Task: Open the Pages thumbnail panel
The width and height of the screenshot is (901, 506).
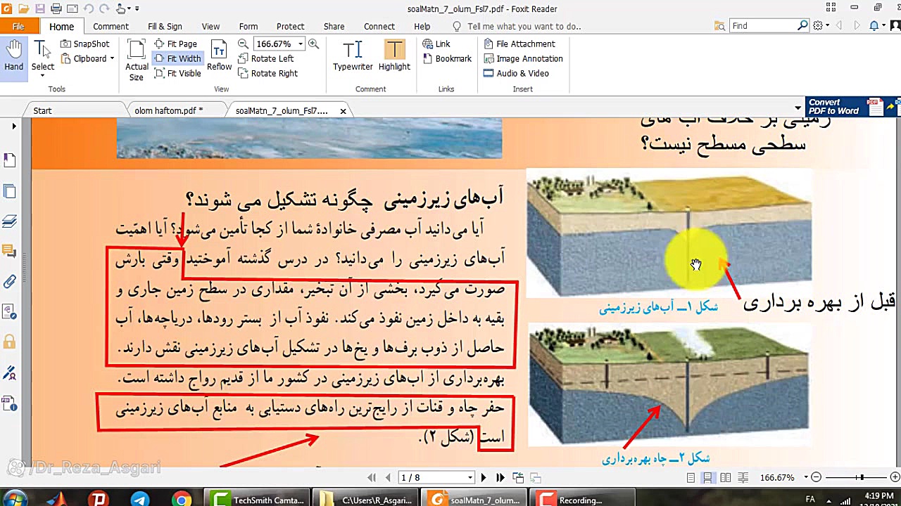Action: click(x=10, y=191)
